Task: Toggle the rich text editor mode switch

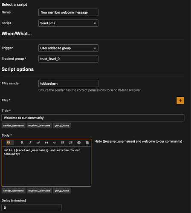Action: [10, 143]
